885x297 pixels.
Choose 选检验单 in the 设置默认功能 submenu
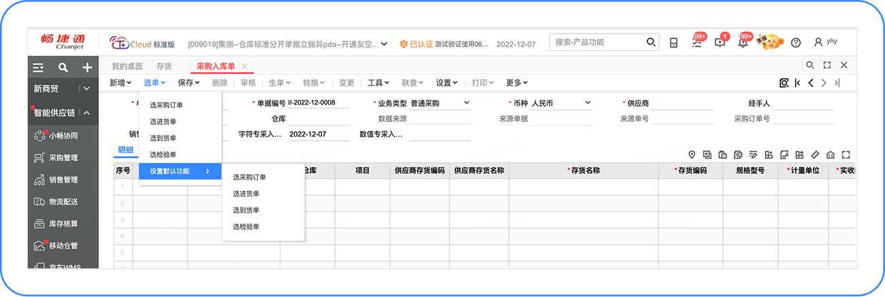(246, 226)
